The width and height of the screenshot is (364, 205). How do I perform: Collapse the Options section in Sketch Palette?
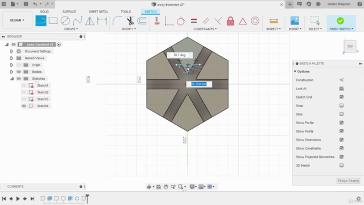tap(295, 71)
